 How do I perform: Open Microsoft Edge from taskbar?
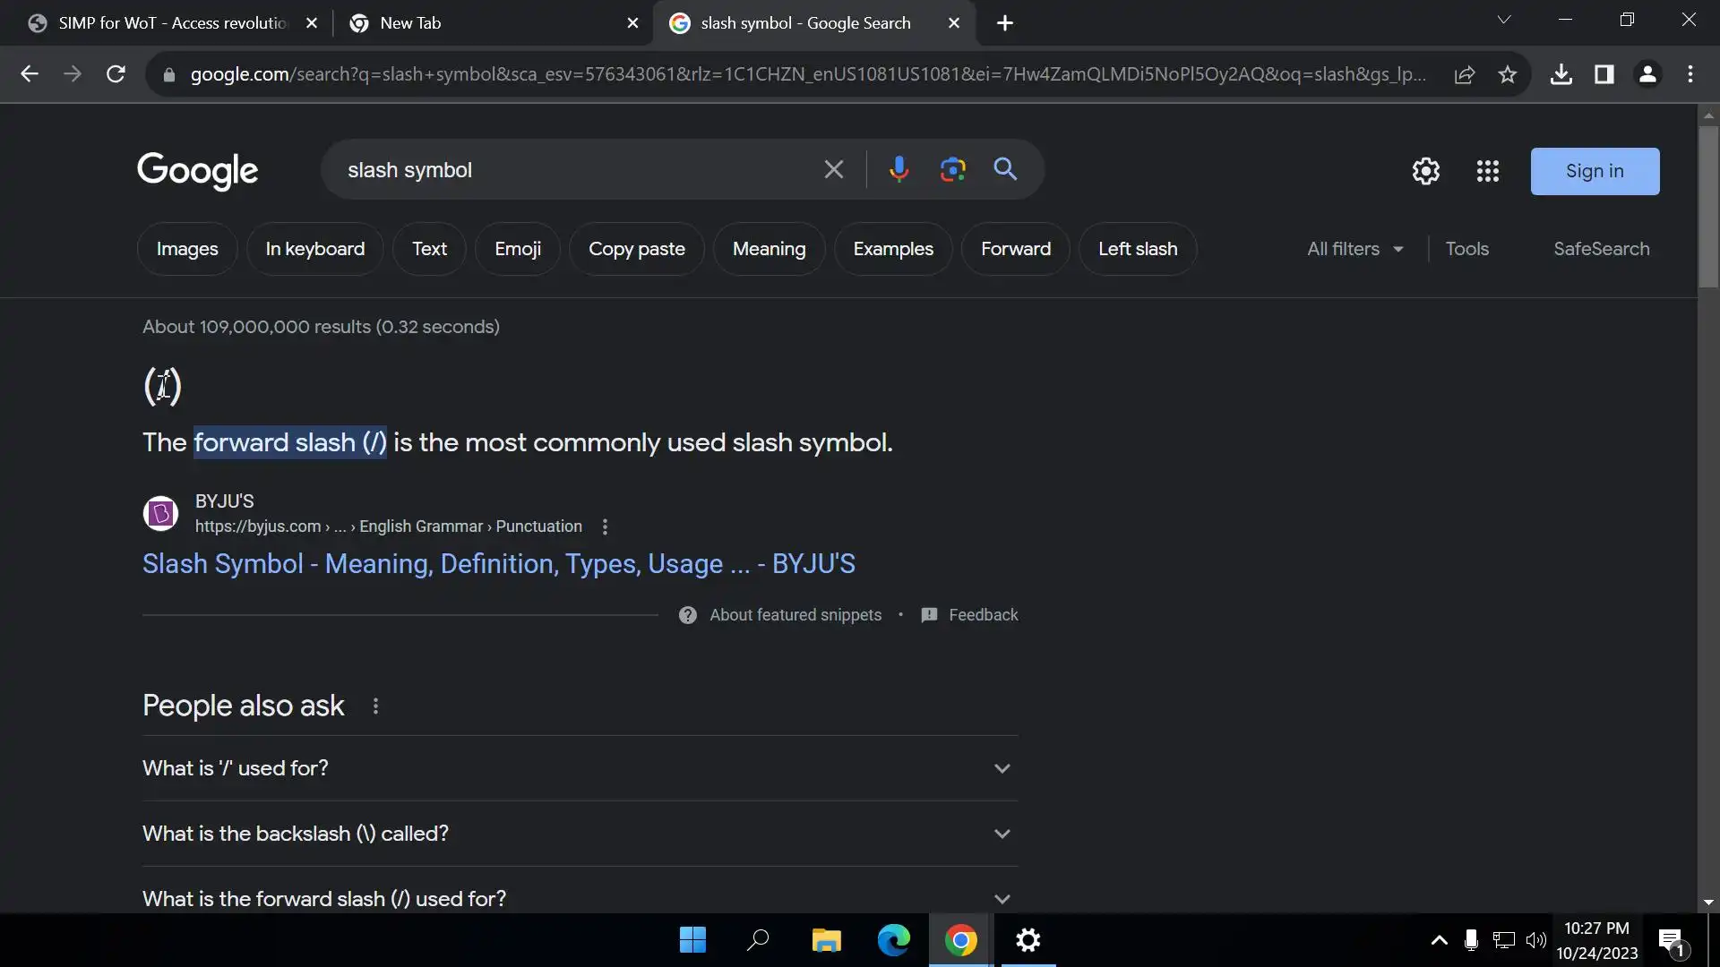pyautogui.click(x=893, y=940)
